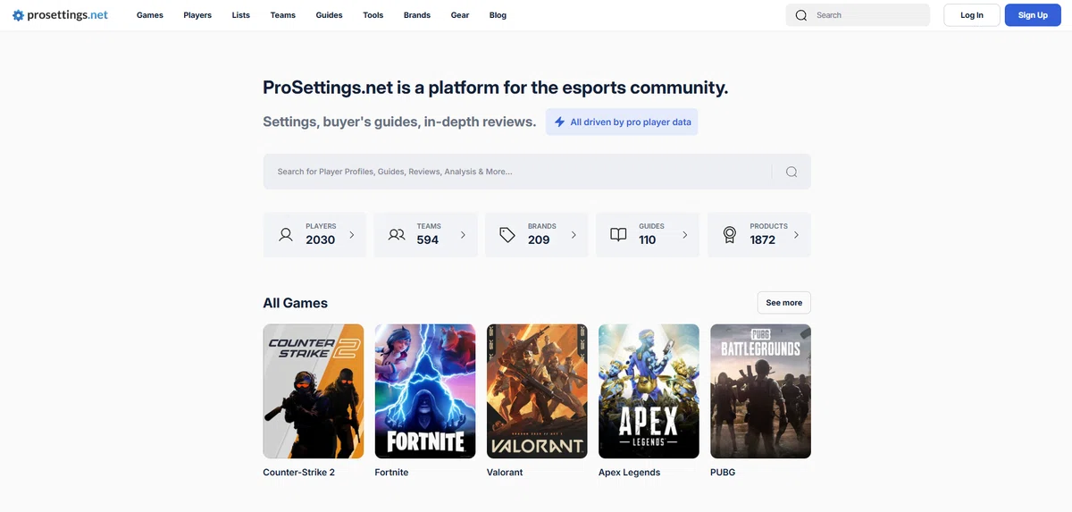1072x512 pixels.
Task: Open the Tools nav item
Action: [x=373, y=15]
